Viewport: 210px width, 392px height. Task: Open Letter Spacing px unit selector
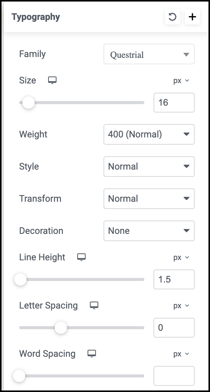(x=181, y=305)
